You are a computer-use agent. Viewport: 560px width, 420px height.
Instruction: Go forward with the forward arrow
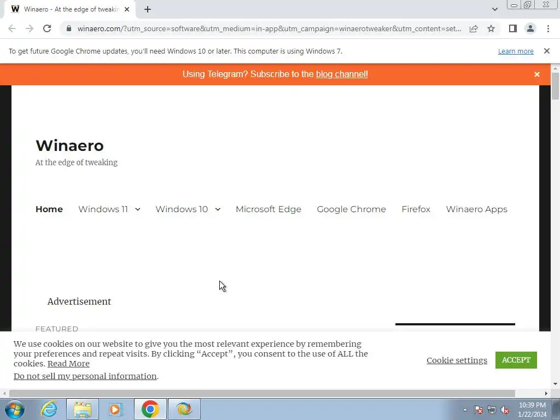click(x=30, y=28)
